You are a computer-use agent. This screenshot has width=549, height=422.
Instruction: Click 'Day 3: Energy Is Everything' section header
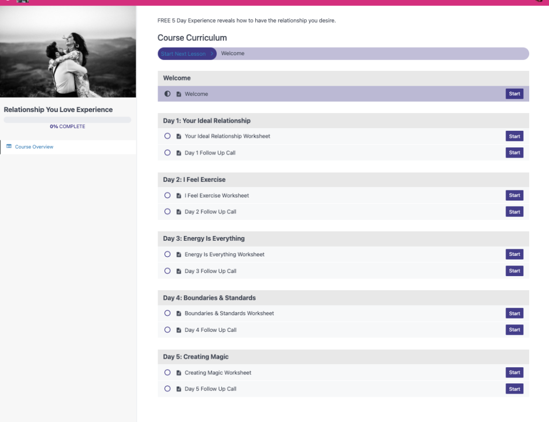[x=343, y=239]
